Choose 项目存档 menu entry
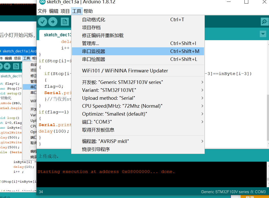This screenshot has height=198, width=269. click(x=138, y=27)
